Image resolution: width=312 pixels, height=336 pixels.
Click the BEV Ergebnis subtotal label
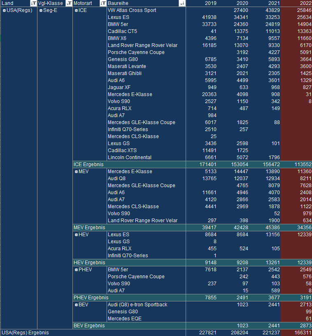(x=89, y=326)
